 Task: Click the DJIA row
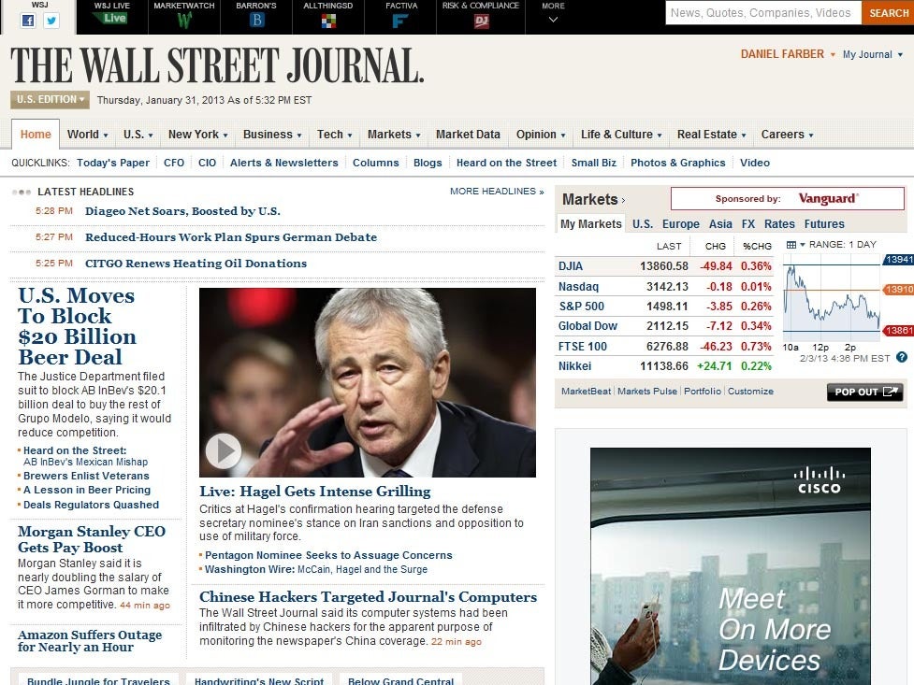coord(664,266)
